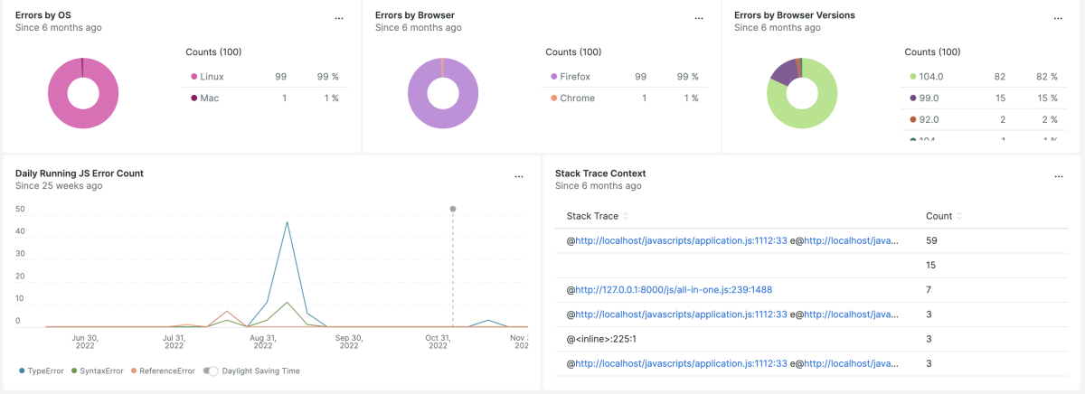Viewport: 1085px width, 394px height.
Task: Open the Errors by Browser ellipsis menu
Action: coord(698,18)
